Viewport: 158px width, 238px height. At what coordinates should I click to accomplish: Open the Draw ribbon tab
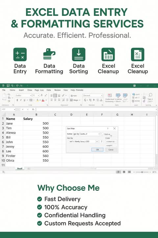[30, 90]
